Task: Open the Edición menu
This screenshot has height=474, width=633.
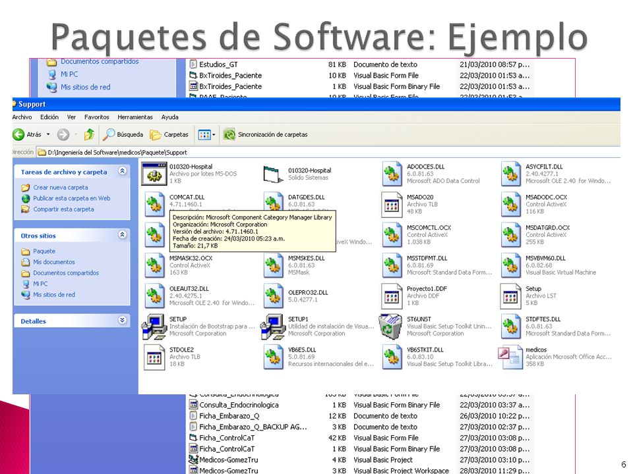Action: point(49,117)
